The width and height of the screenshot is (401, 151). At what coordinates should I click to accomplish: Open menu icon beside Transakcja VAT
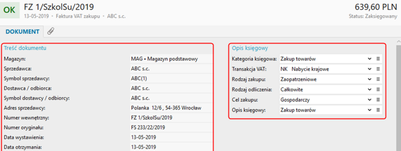click(x=378, y=69)
